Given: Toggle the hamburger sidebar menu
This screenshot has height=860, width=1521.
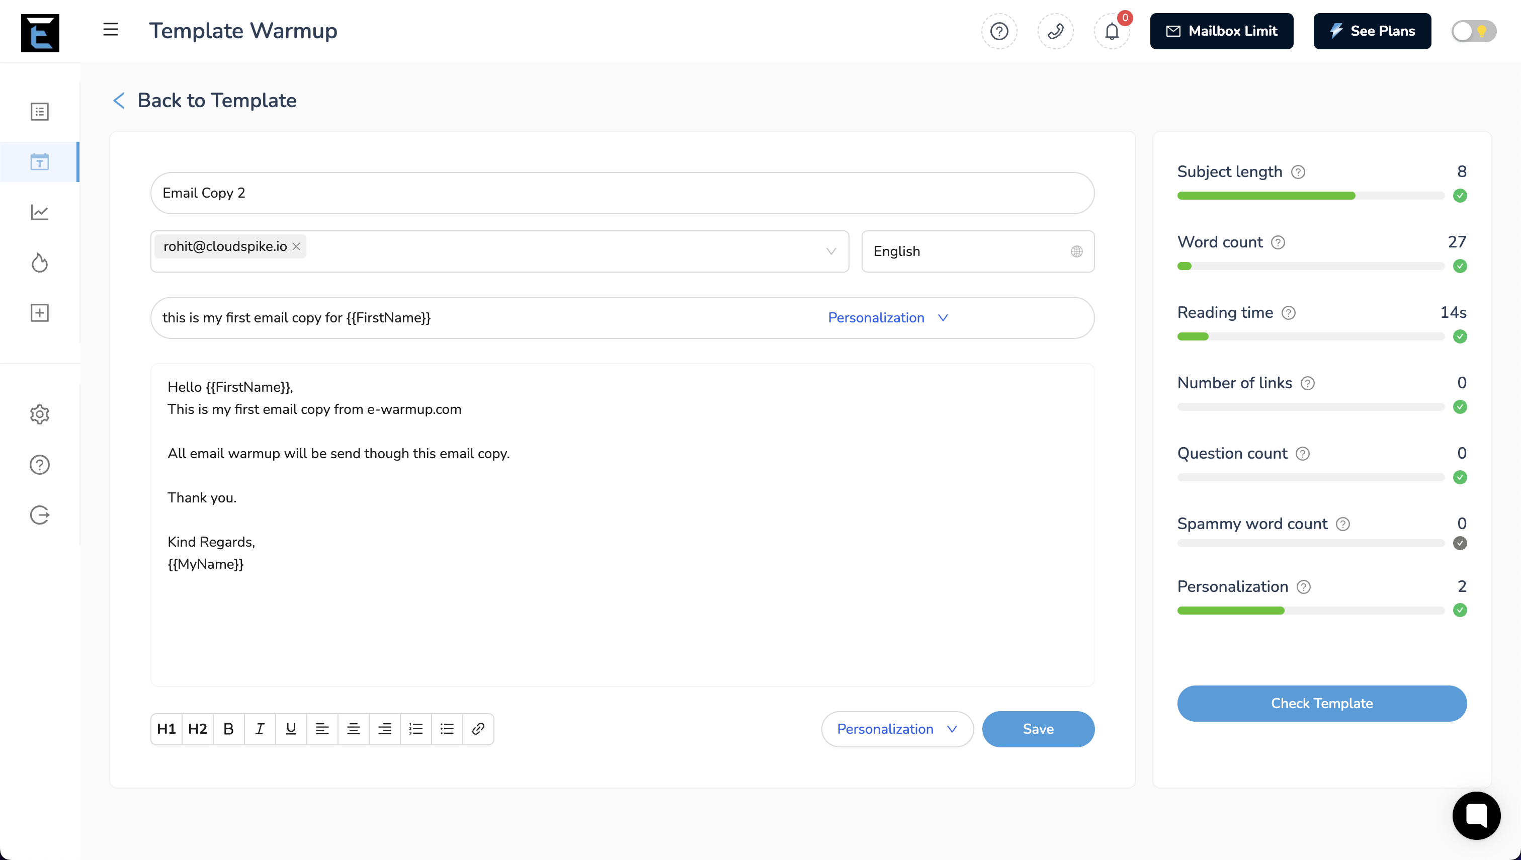Looking at the screenshot, I should [111, 30].
